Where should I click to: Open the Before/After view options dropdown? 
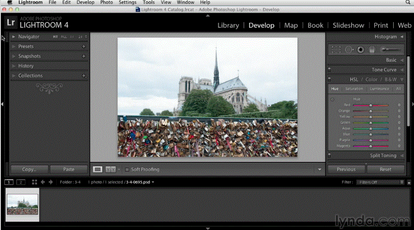119,169
